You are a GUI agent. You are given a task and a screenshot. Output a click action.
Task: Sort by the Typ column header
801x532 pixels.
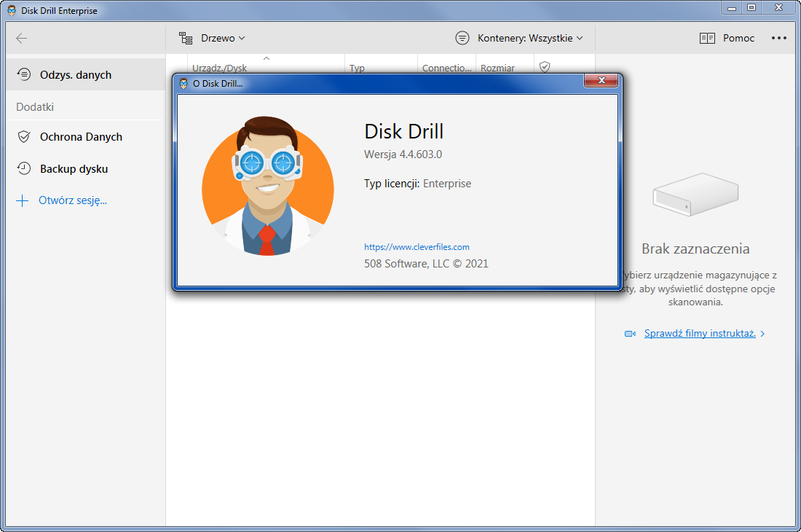point(357,68)
